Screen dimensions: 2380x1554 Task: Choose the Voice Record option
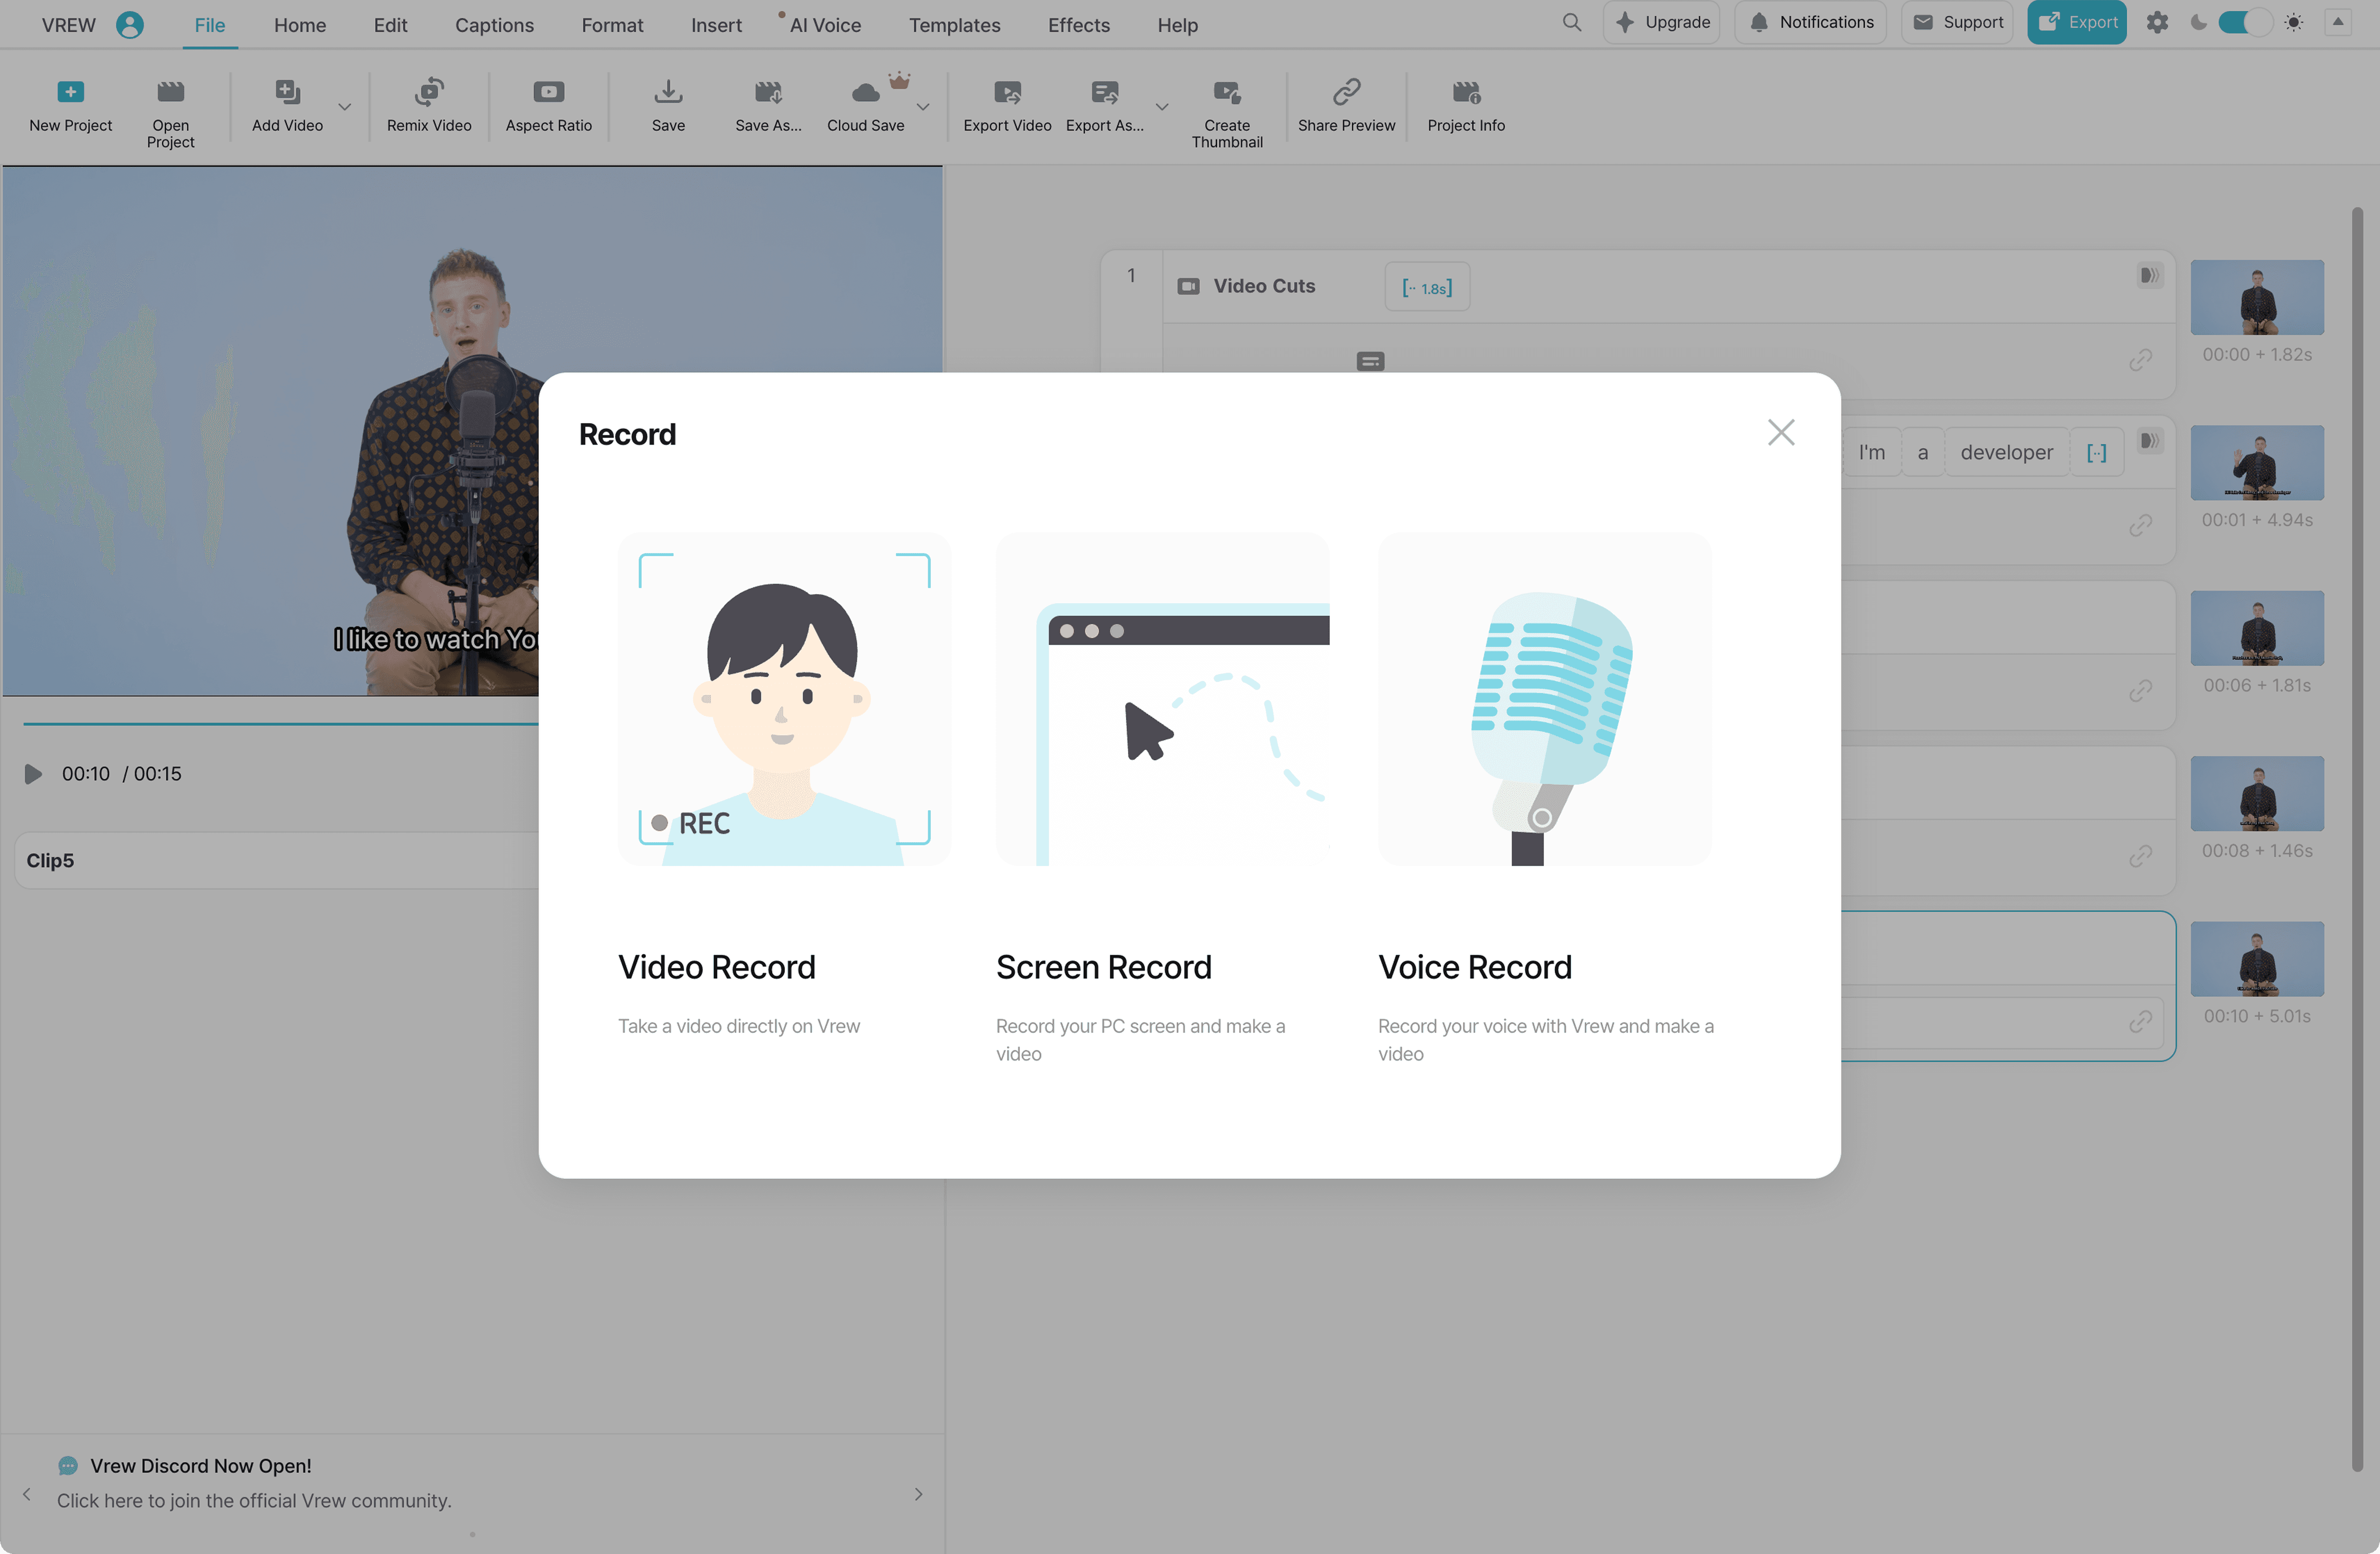[1544, 700]
